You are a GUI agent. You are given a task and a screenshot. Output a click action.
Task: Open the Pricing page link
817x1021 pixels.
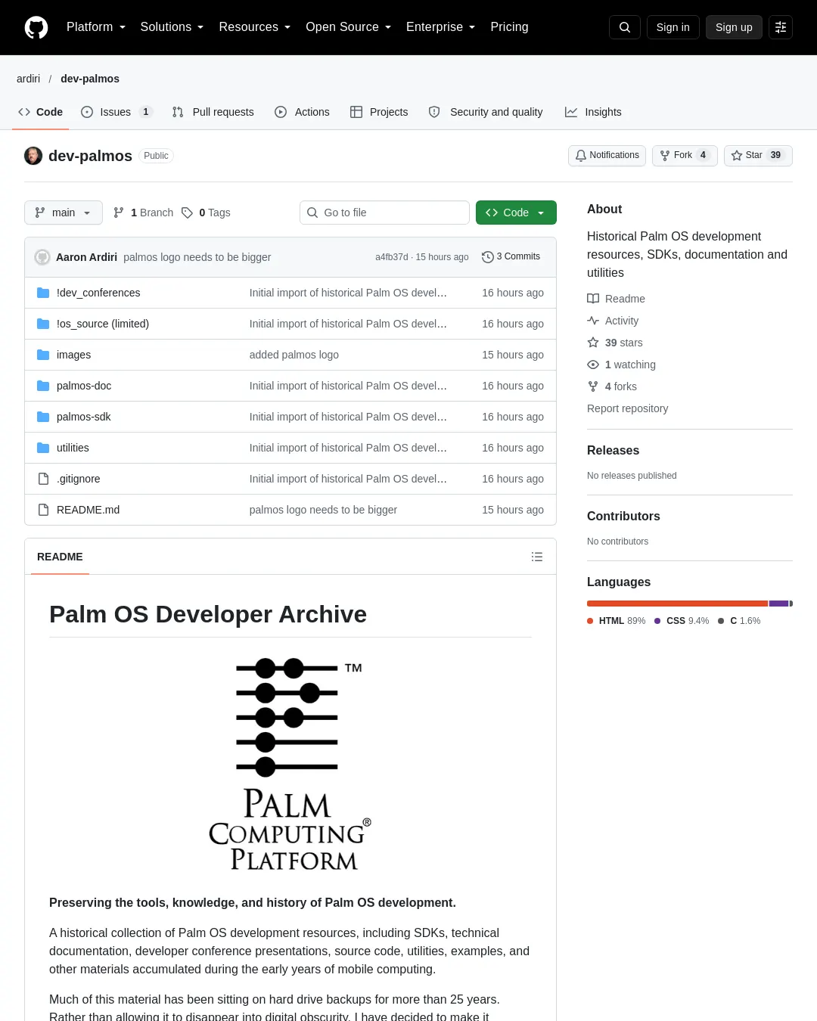pyautogui.click(x=509, y=27)
